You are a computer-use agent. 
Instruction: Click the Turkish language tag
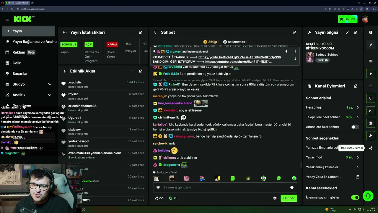(322, 60)
